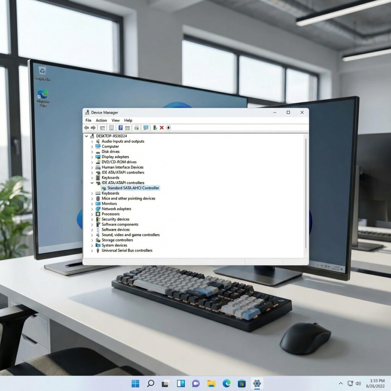Open File Explorer from the taskbar
Screen dimensions: 391x391
pyautogui.click(x=211, y=383)
